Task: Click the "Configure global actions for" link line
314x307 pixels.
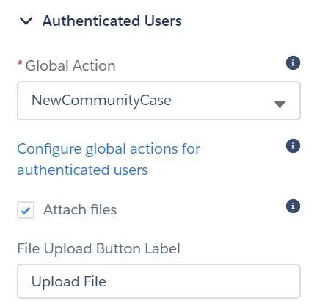Action: [109, 148]
